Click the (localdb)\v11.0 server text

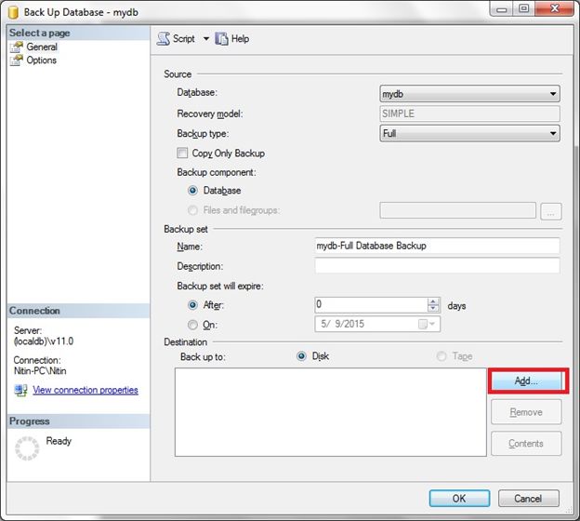[44, 341]
